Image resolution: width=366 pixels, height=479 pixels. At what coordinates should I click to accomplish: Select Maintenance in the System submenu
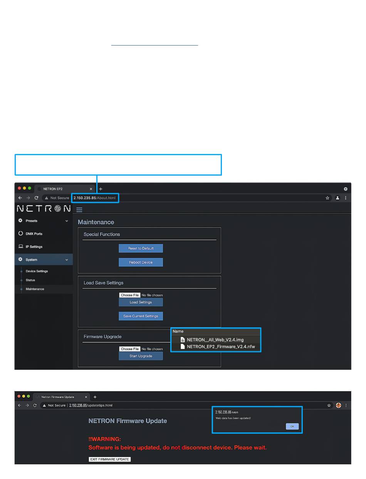(35, 289)
